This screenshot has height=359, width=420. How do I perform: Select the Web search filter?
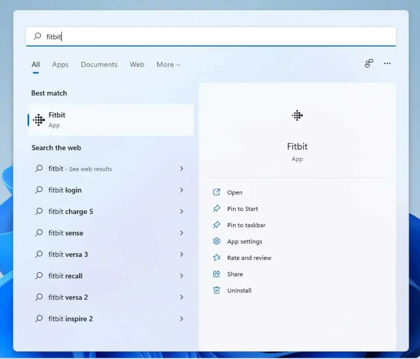(x=137, y=64)
